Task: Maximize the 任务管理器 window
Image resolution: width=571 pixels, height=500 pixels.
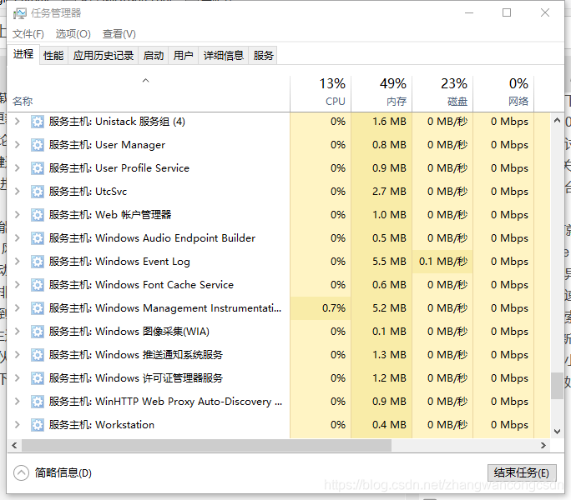Action: (507, 12)
